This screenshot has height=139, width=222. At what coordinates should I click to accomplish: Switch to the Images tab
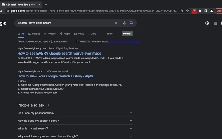tap(34, 34)
